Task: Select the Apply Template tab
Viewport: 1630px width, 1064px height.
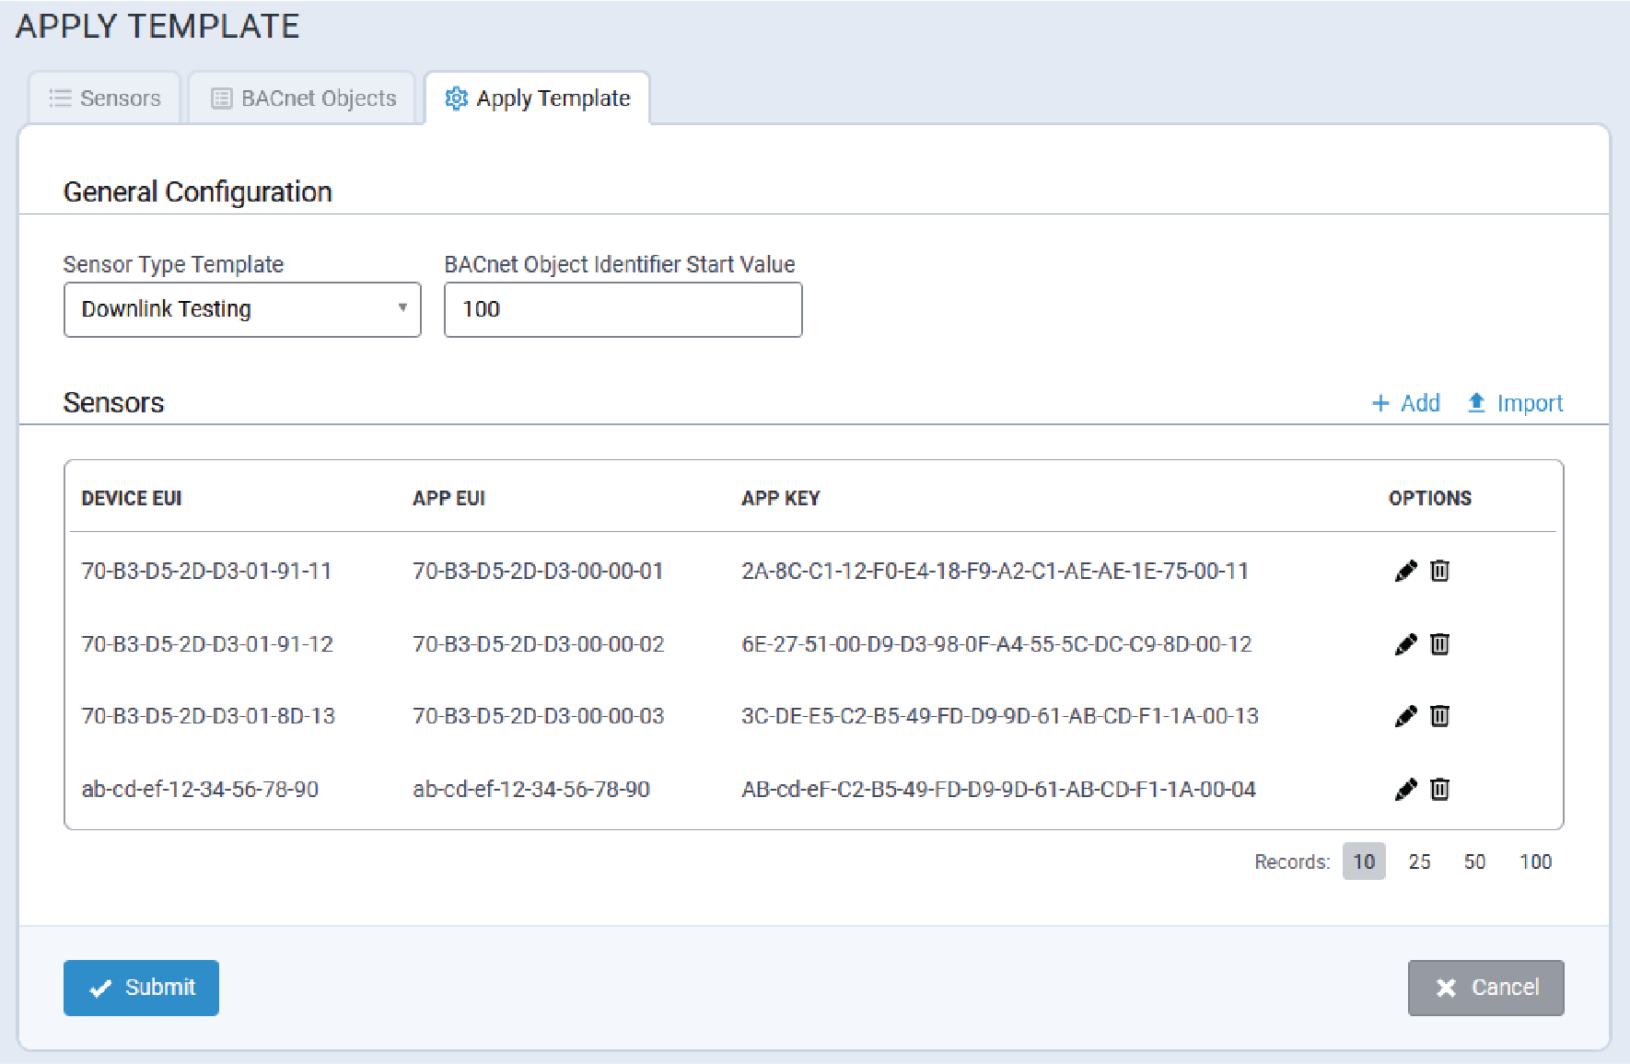Action: click(x=538, y=98)
